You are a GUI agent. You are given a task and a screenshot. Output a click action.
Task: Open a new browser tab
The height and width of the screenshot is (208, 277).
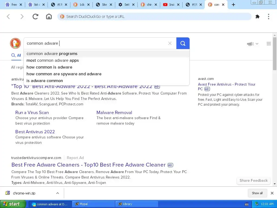click(233, 5)
